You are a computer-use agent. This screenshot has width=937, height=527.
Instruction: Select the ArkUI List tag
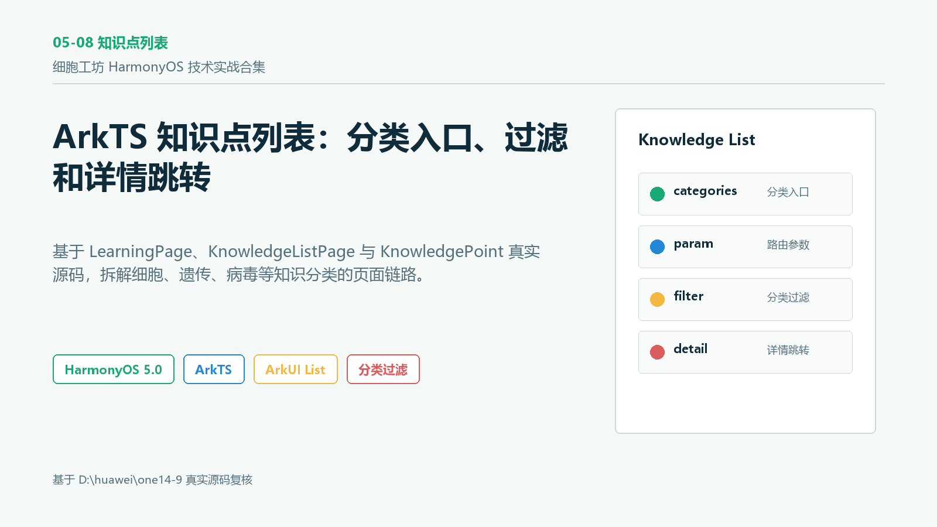[x=296, y=369]
